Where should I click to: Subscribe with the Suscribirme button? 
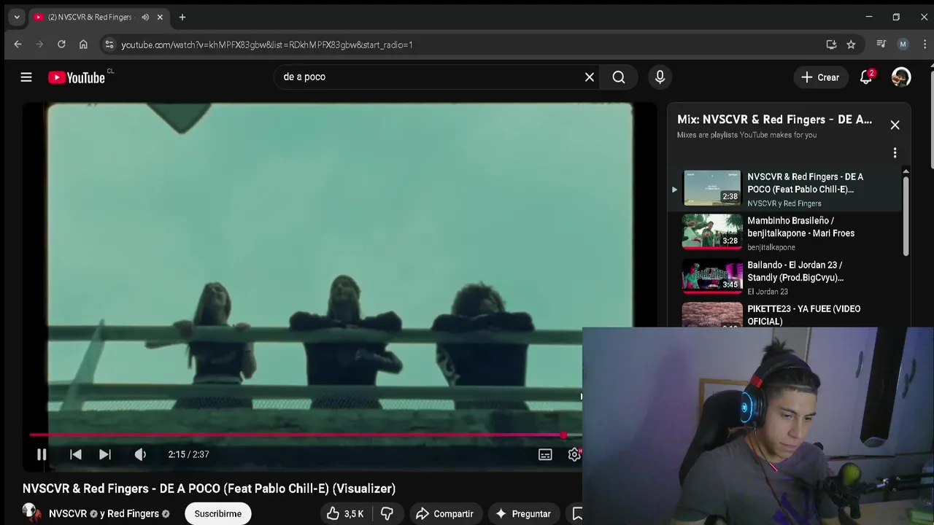coord(217,513)
